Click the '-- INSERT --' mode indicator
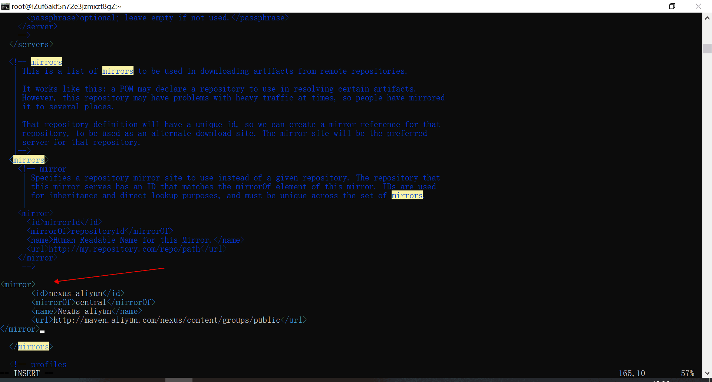 tap(27, 373)
